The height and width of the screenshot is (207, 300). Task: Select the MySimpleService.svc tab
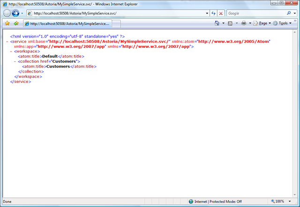click(x=67, y=24)
